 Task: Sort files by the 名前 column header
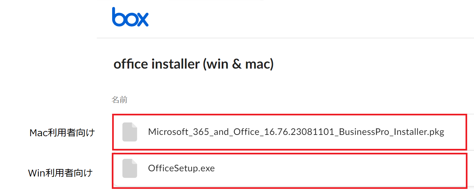coord(119,100)
